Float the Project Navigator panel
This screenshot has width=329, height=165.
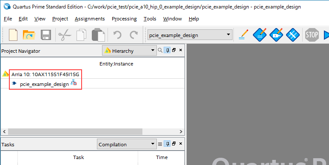click(x=174, y=50)
